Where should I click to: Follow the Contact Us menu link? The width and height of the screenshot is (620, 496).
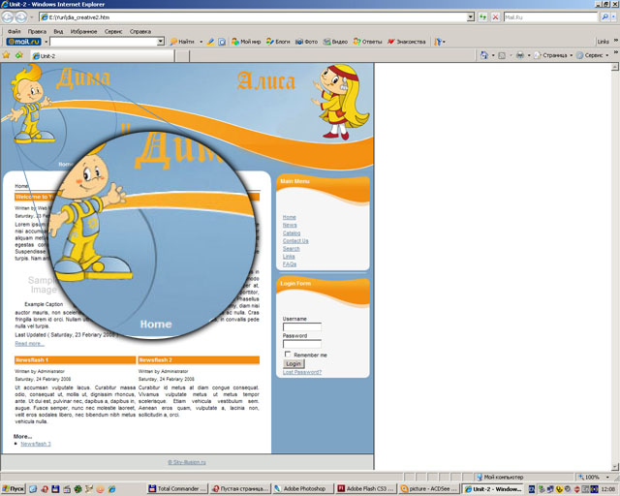coord(295,241)
